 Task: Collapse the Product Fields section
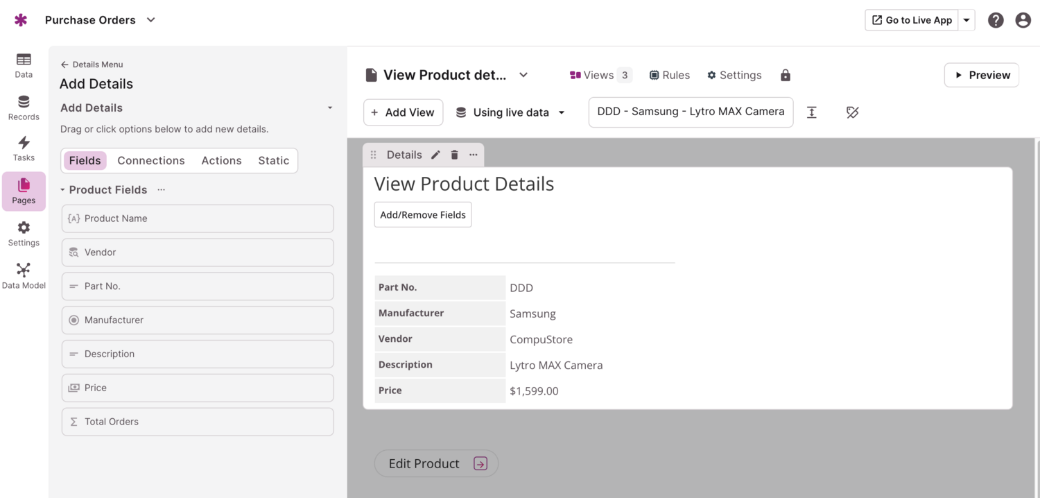click(x=62, y=190)
